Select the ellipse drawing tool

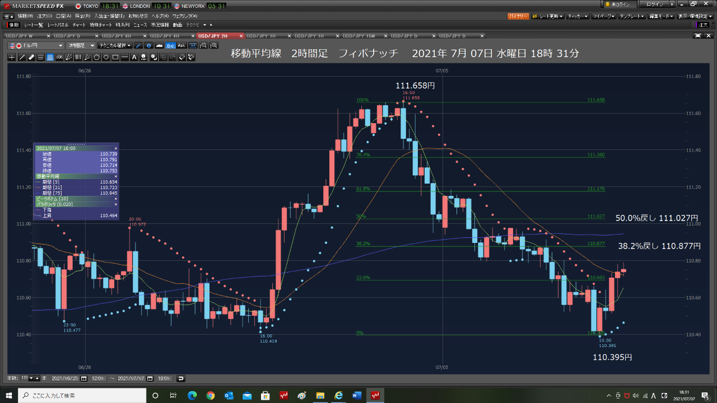(x=106, y=57)
